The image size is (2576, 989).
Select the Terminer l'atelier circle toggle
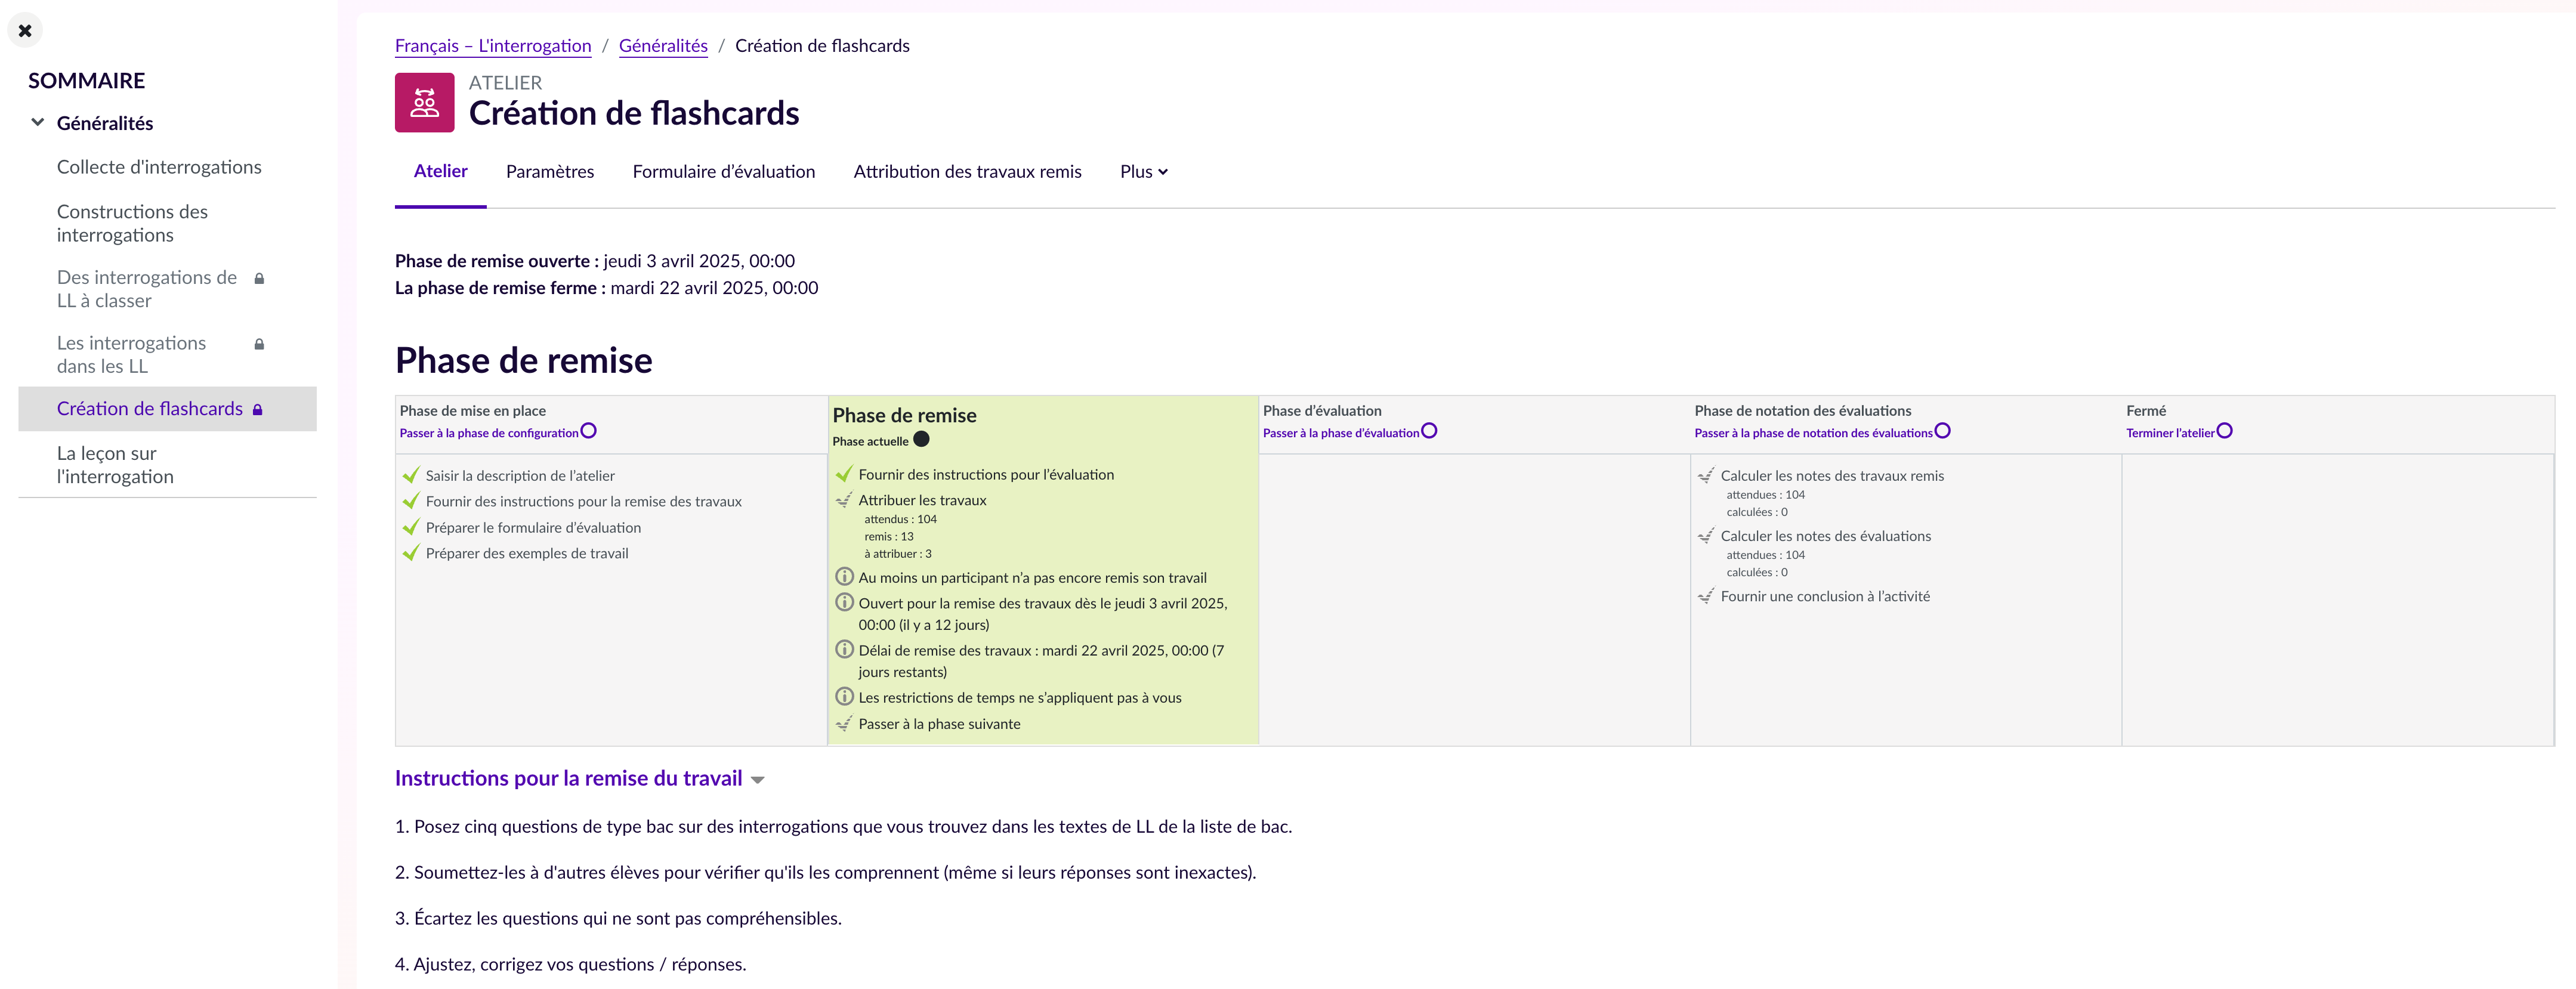click(2224, 431)
